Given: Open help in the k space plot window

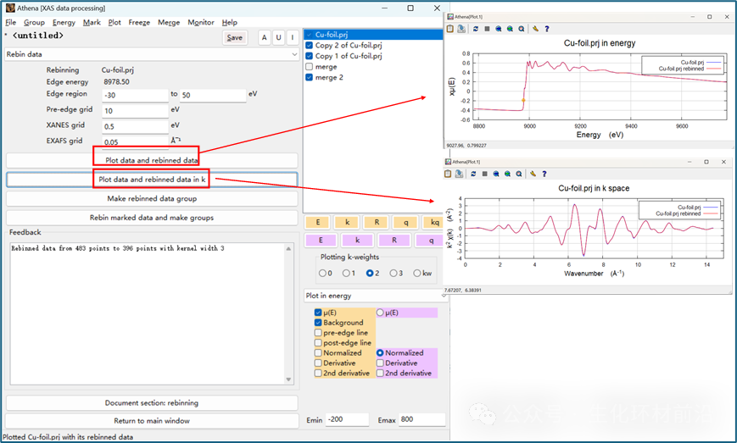Looking at the screenshot, I should [544, 174].
